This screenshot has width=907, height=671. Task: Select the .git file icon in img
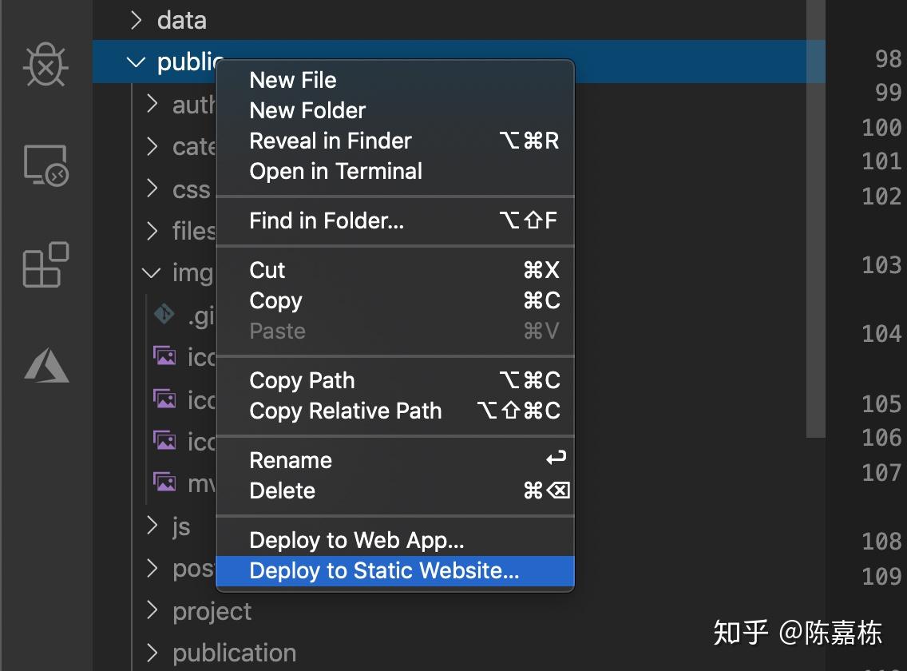pos(164,315)
